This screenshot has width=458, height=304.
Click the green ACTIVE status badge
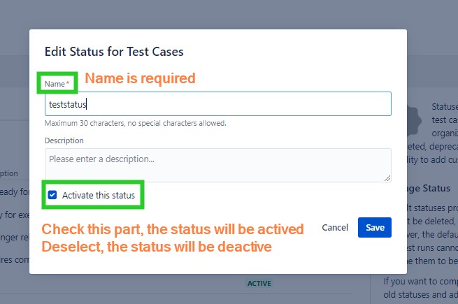[x=258, y=283]
